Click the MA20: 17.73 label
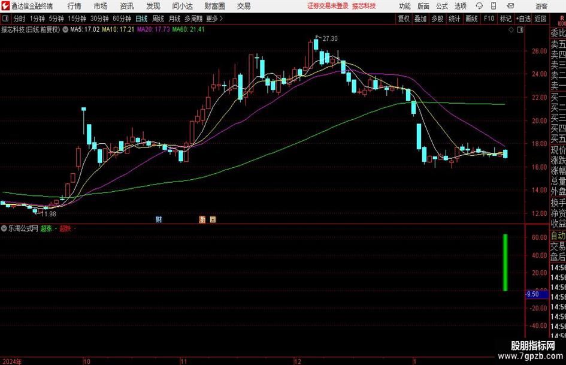This screenshot has width=566, height=365. tap(153, 29)
